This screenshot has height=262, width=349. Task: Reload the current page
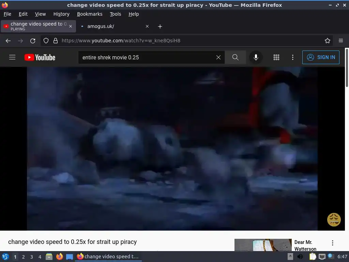click(33, 41)
